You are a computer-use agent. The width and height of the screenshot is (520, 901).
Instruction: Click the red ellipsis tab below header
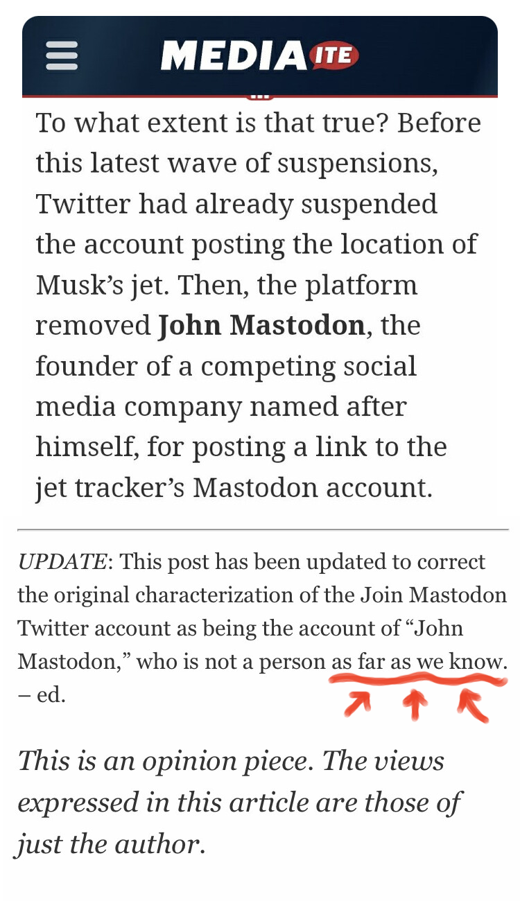[260, 96]
